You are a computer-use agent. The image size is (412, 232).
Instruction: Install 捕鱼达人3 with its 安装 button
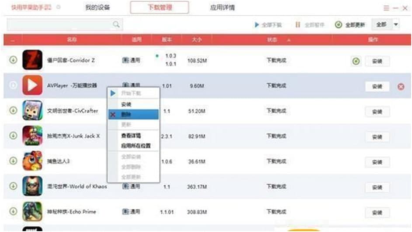coord(377,163)
